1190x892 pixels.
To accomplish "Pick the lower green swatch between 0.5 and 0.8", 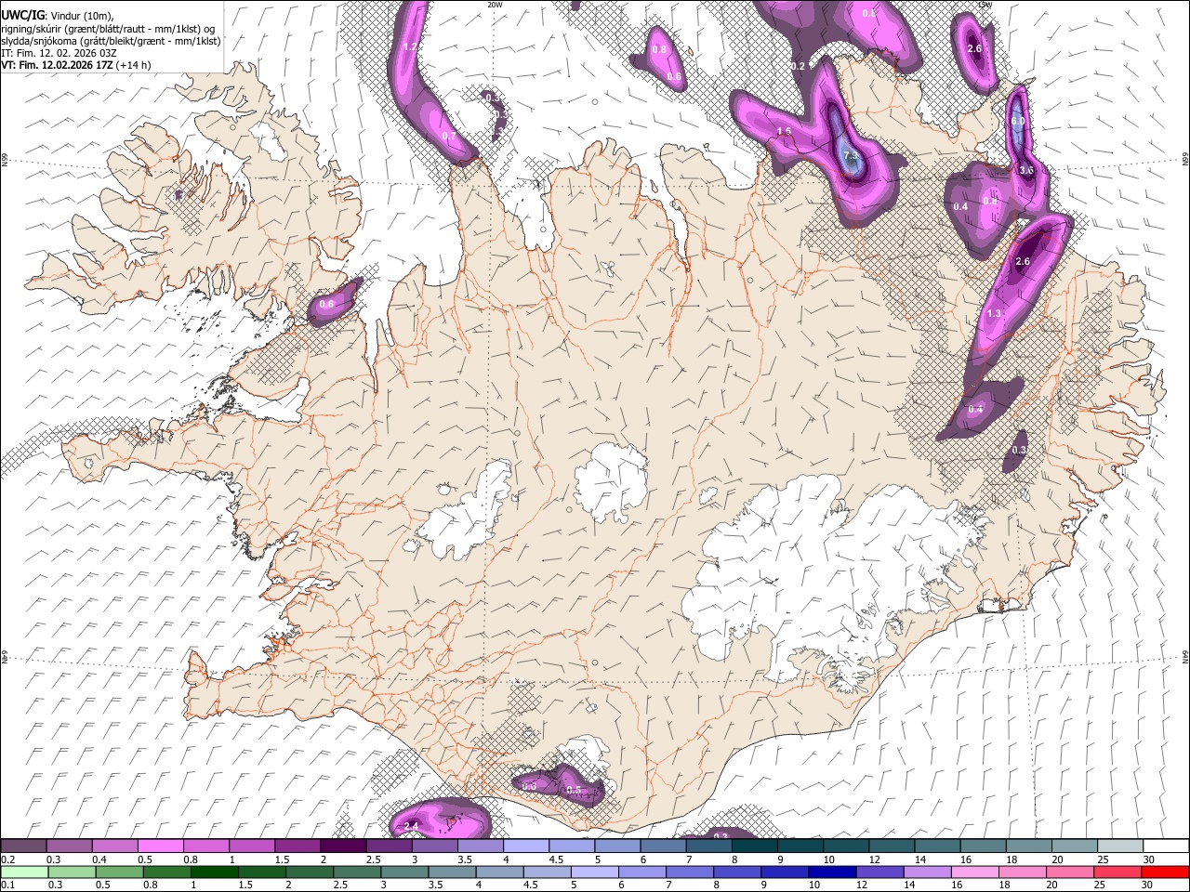I will click(119, 872).
